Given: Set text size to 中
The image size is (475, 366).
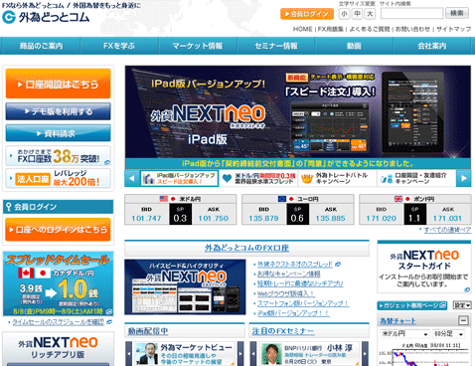Looking at the screenshot, I should pos(357,14).
